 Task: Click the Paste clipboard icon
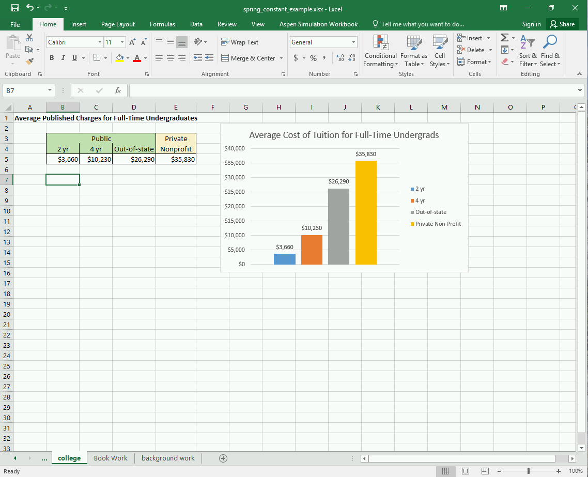pyautogui.click(x=13, y=42)
